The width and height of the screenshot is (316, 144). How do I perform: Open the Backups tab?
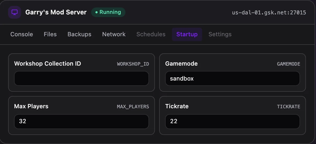coord(80,34)
